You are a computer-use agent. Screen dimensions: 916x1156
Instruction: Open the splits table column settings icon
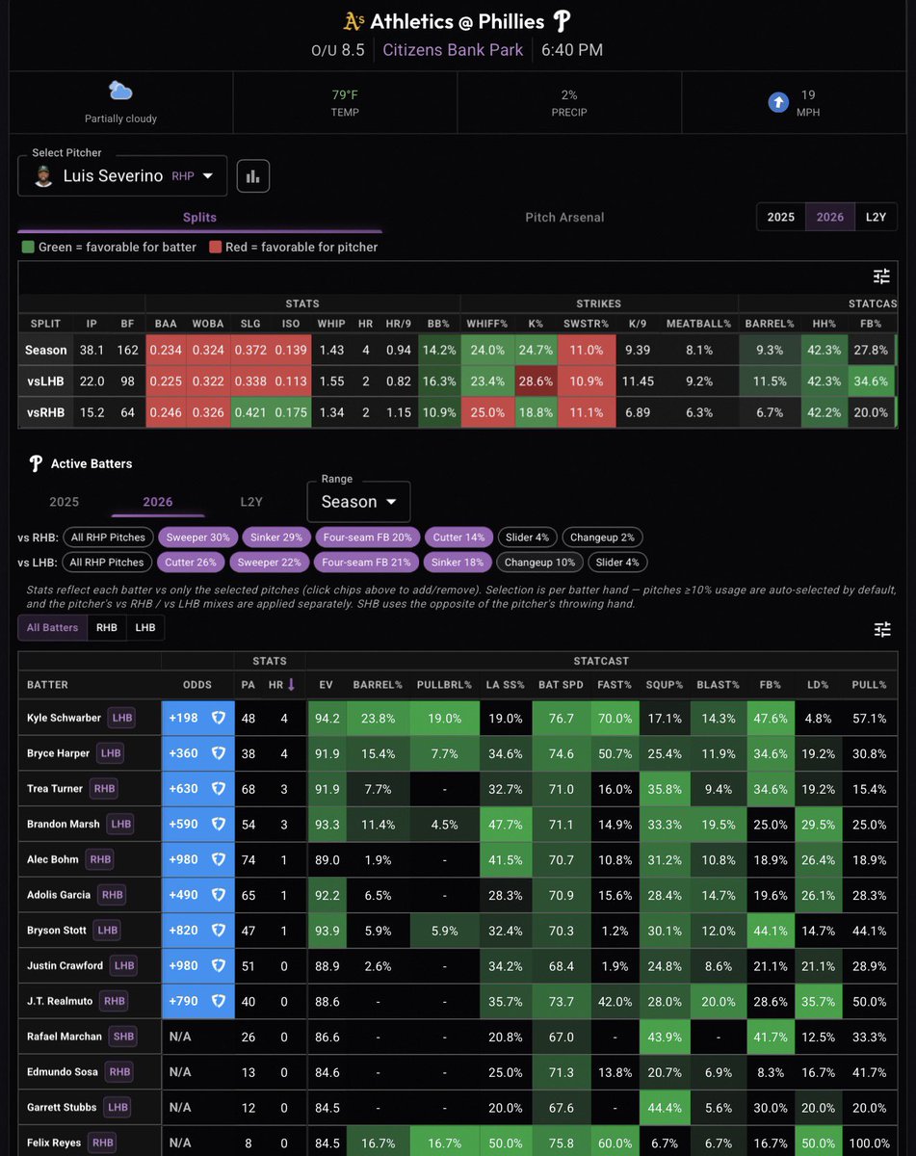pyautogui.click(x=881, y=276)
